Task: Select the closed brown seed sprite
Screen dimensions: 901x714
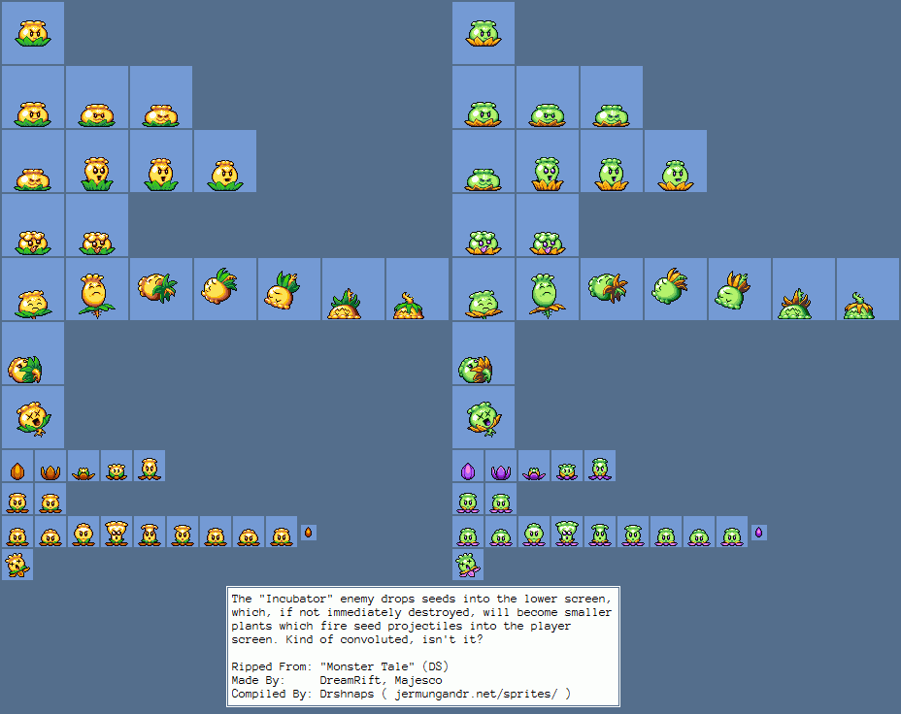Action: pos(17,471)
